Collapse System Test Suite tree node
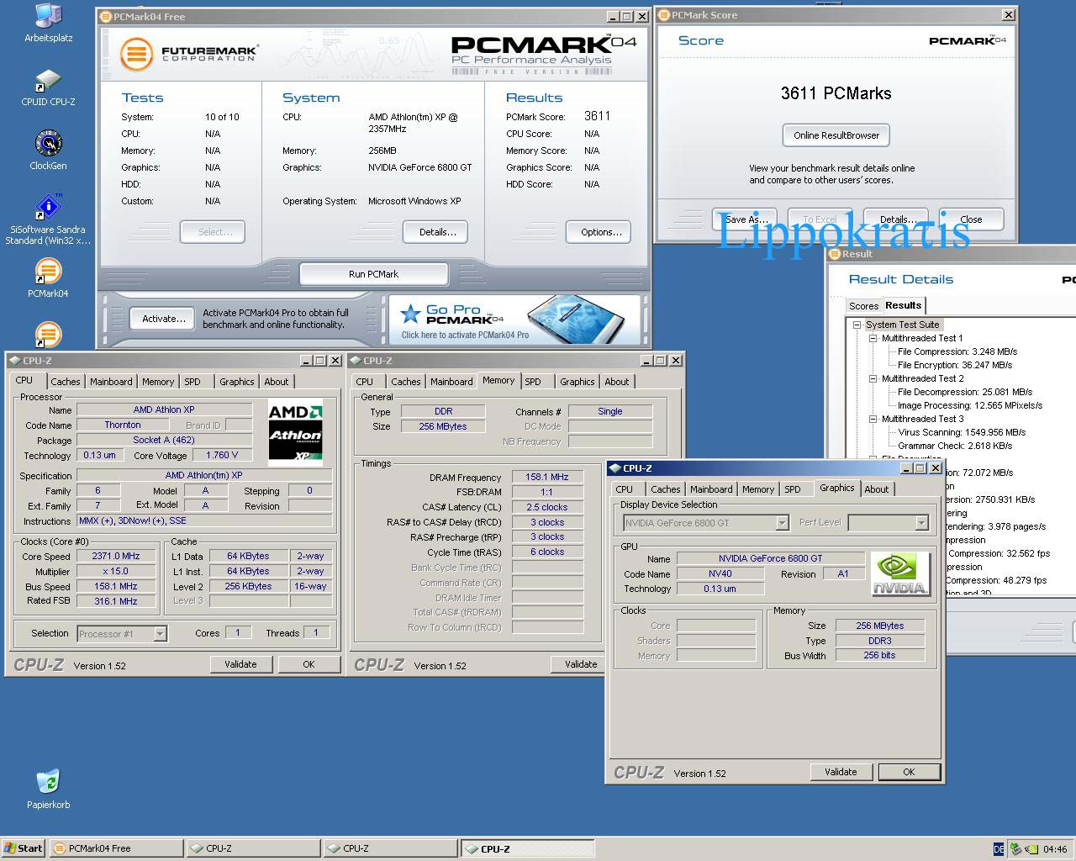The image size is (1076, 861). click(x=857, y=325)
